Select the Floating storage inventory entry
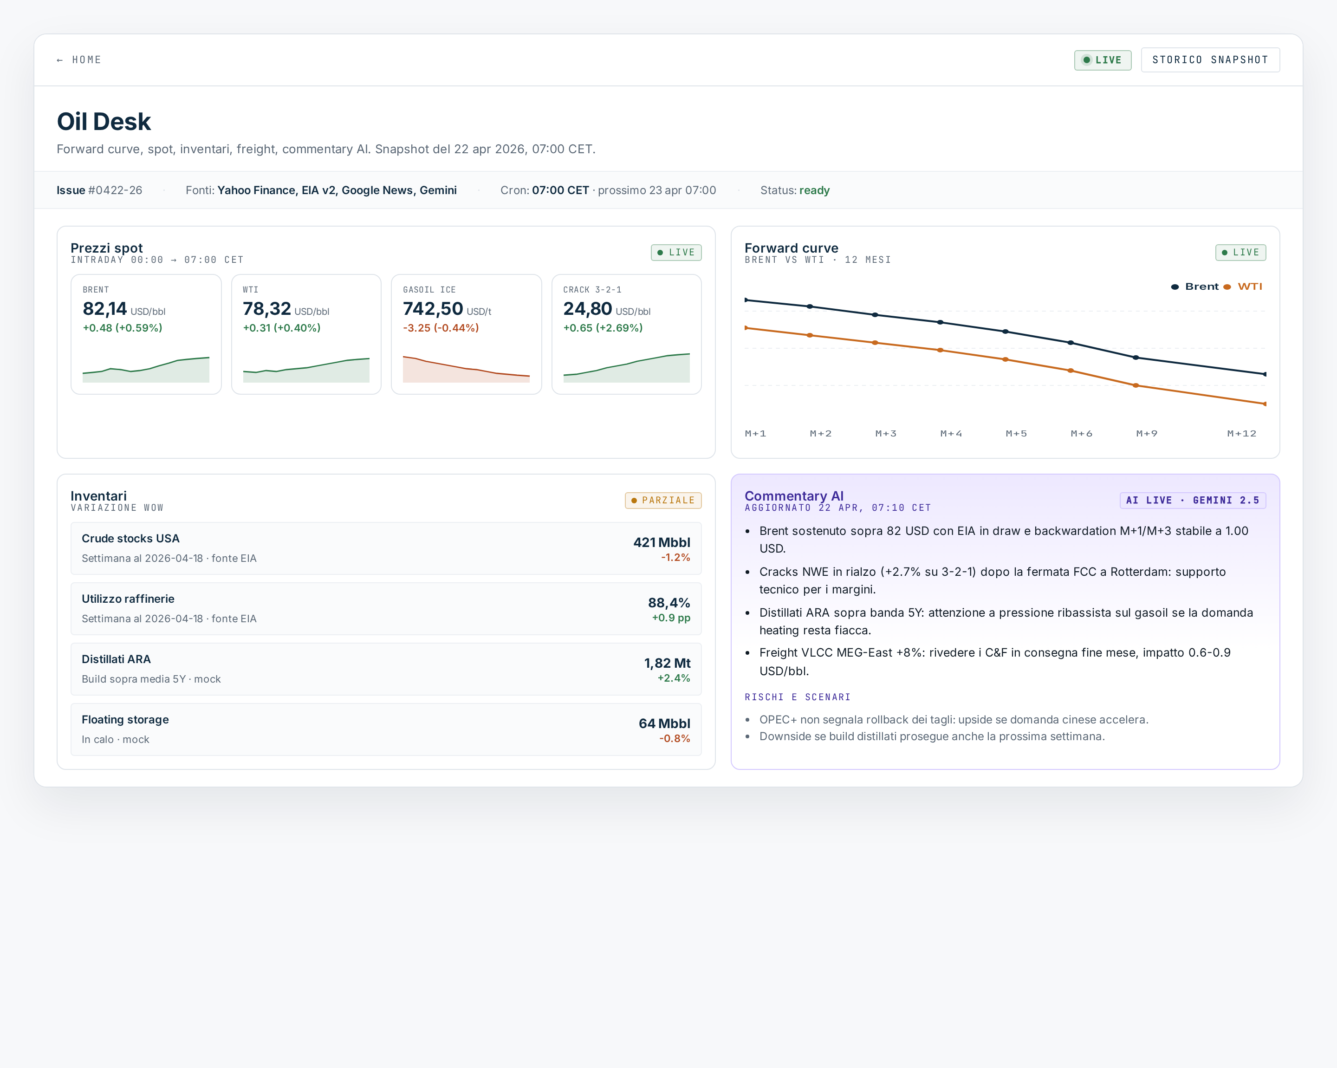This screenshot has width=1337, height=1068. 386,729
